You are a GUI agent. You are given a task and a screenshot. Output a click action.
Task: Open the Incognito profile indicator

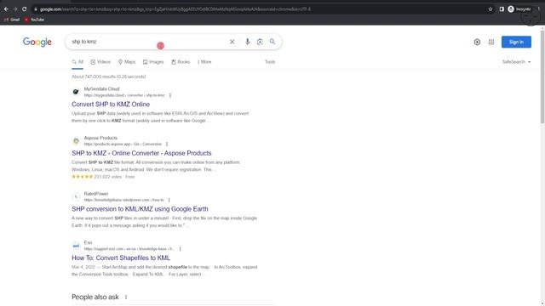point(520,9)
